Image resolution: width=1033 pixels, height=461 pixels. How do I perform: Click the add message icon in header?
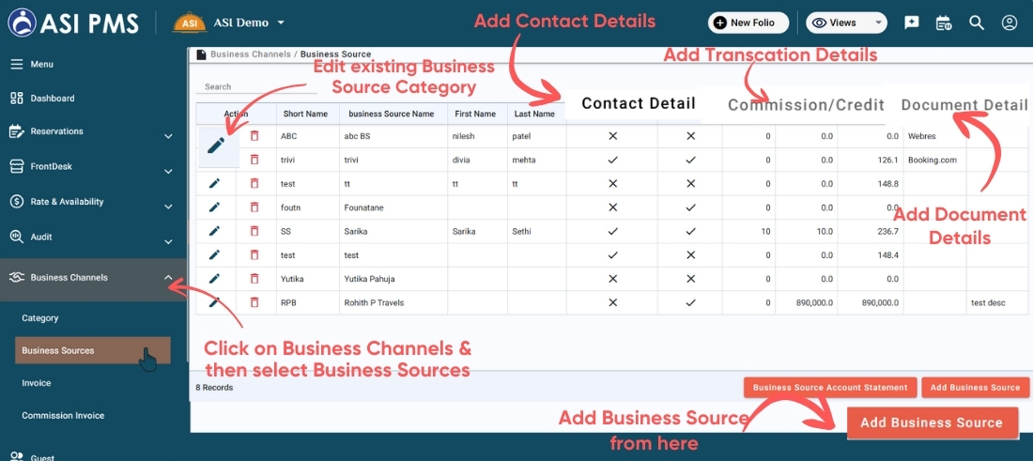click(911, 23)
